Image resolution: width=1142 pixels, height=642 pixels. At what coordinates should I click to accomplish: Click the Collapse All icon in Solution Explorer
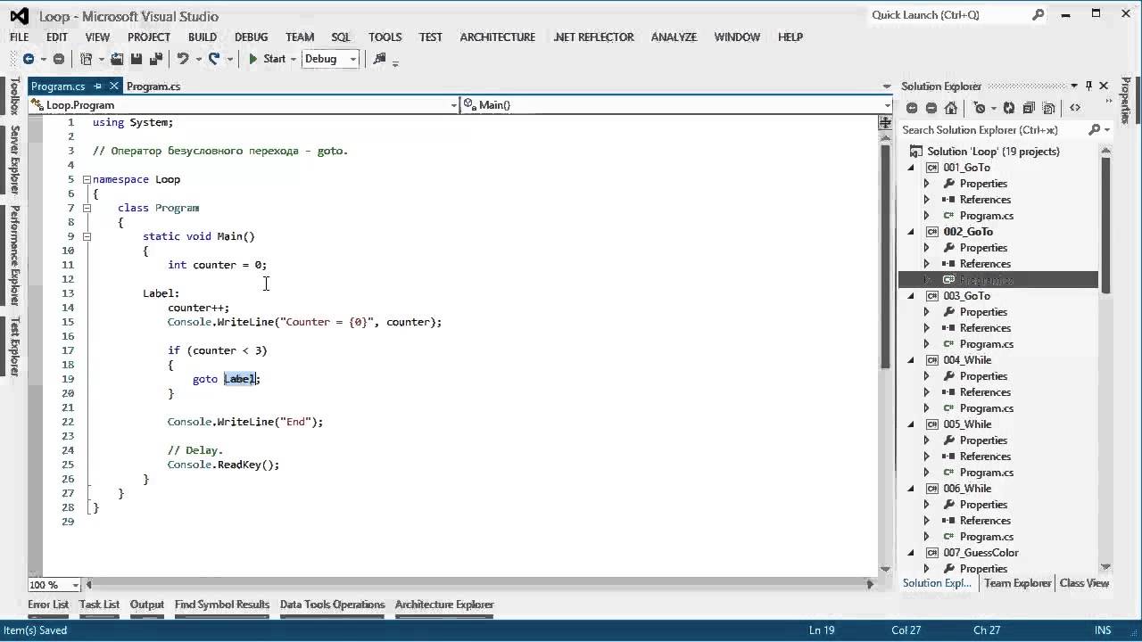[1029, 108]
